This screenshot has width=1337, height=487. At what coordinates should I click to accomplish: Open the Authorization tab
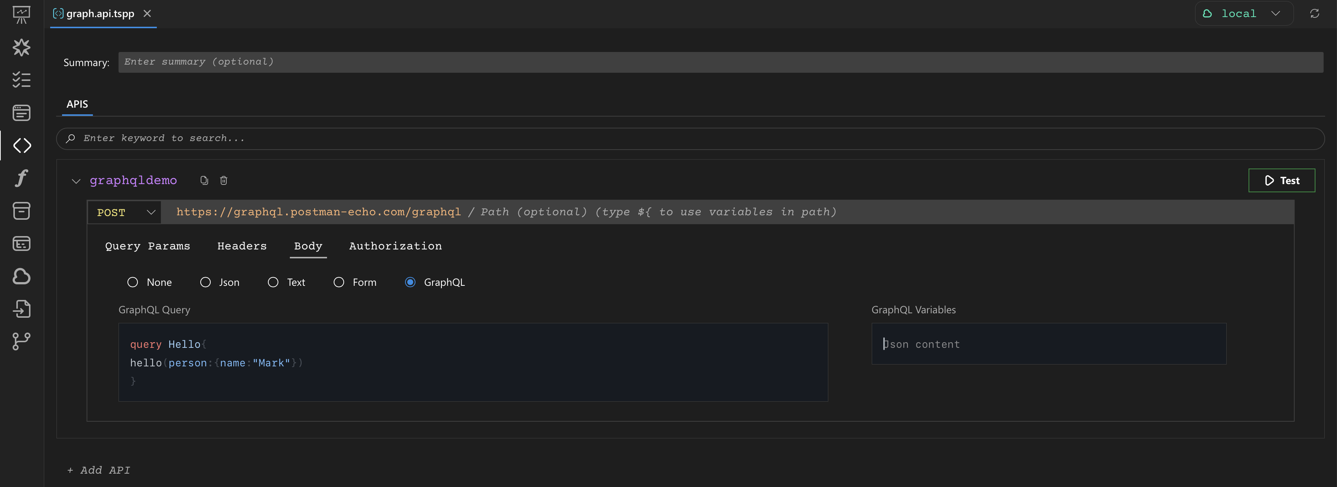(395, 246)
